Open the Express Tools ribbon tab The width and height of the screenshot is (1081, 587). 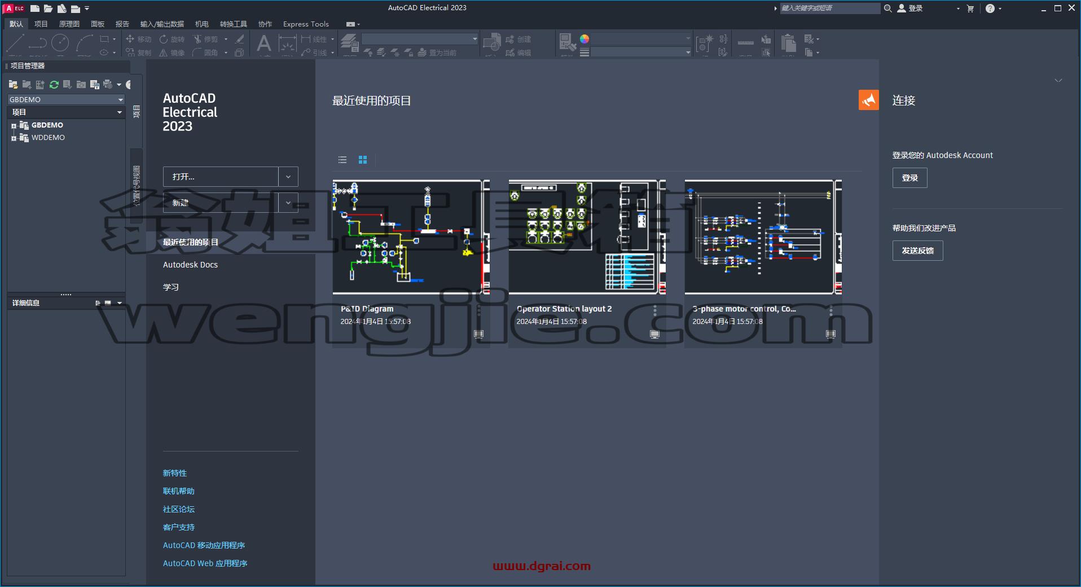click(x=306, y=24)
